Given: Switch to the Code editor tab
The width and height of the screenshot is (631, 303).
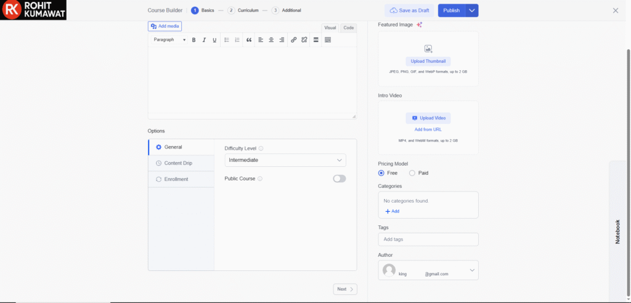Looking at the screenshot, I should pos(348,28).
